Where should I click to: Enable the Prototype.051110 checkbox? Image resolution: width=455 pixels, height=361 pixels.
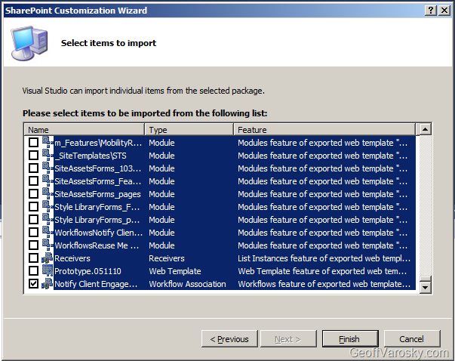[x=33, y=271]
